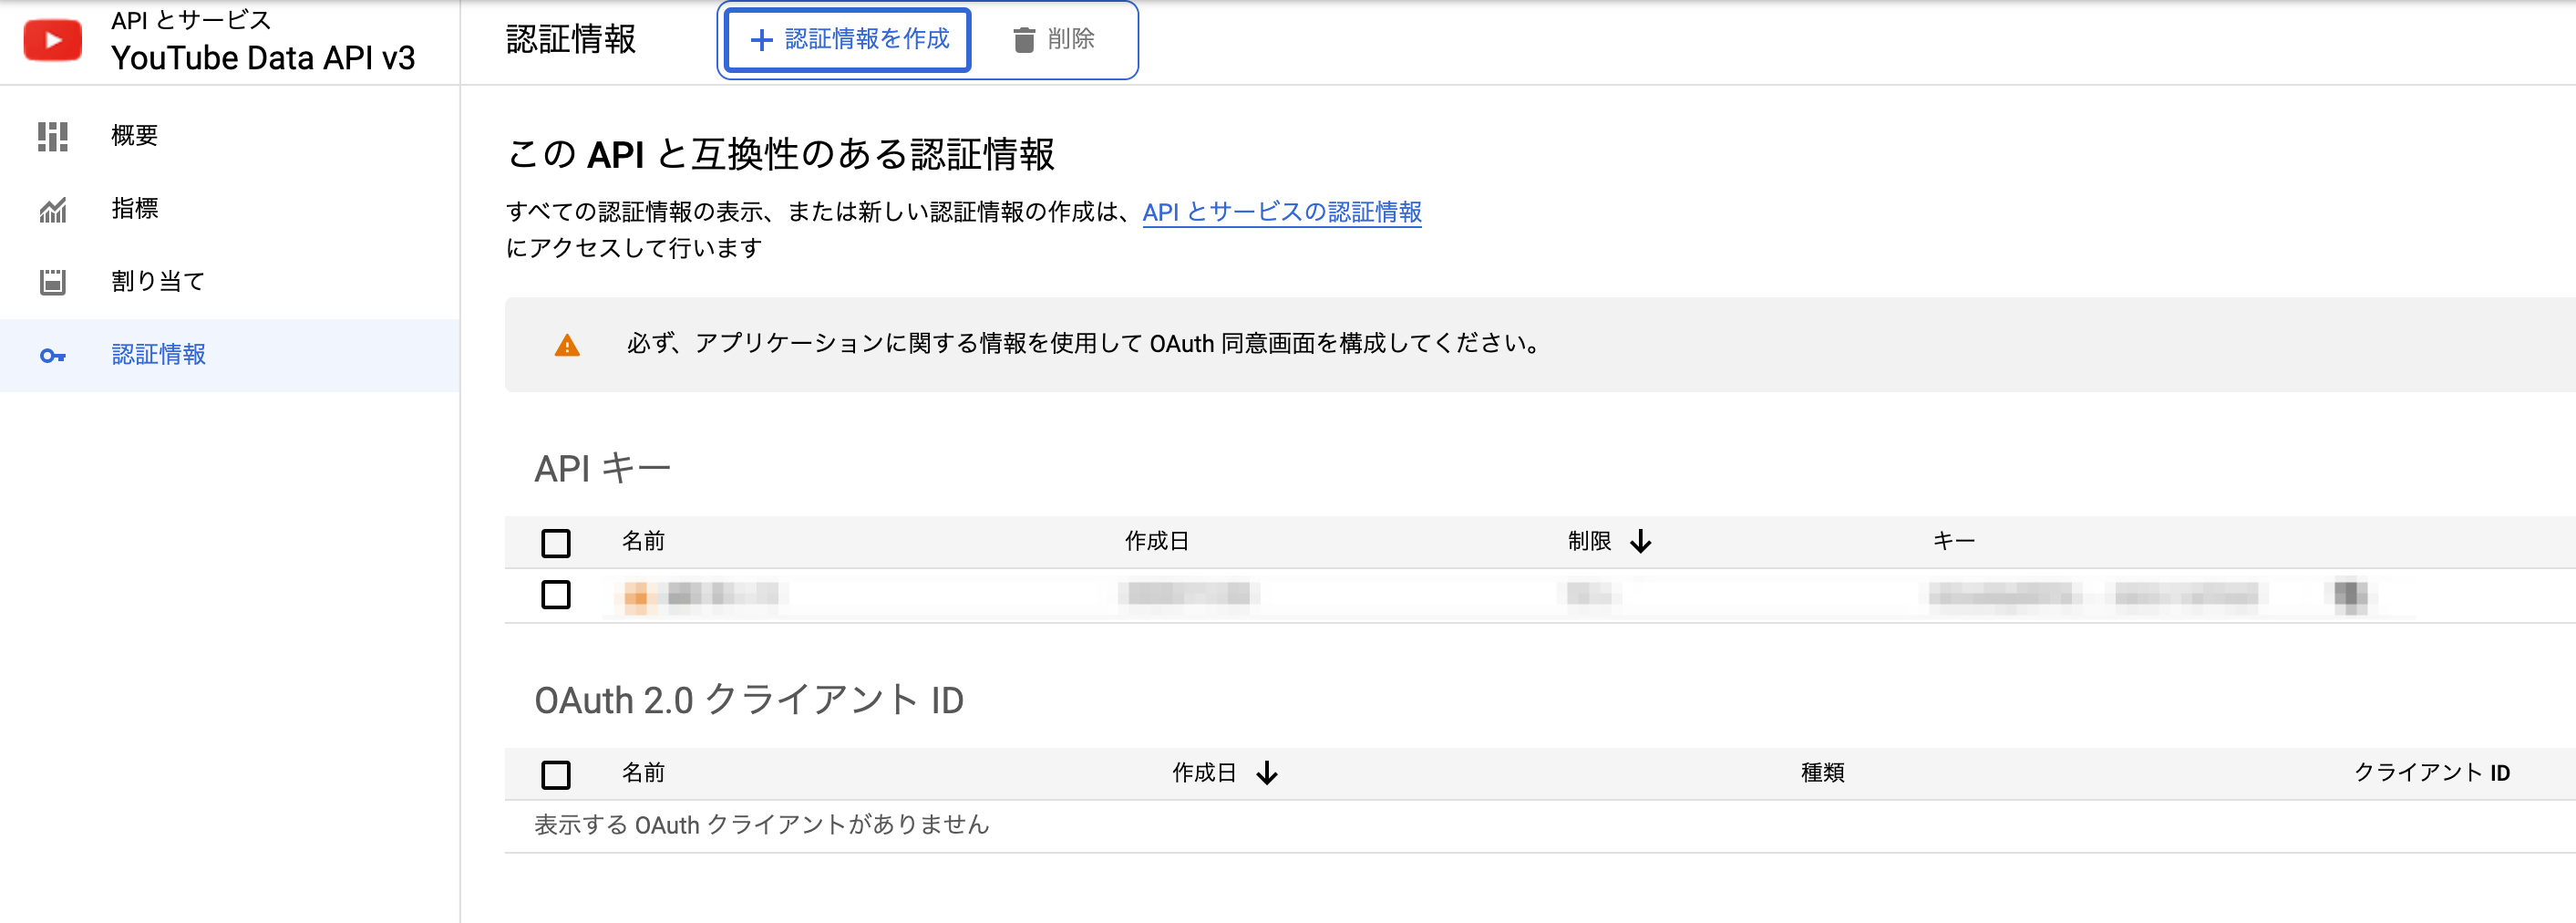Go to 概要 in the sidebar menu
The height and width of the screenshot is (923, 2576).
135,136
